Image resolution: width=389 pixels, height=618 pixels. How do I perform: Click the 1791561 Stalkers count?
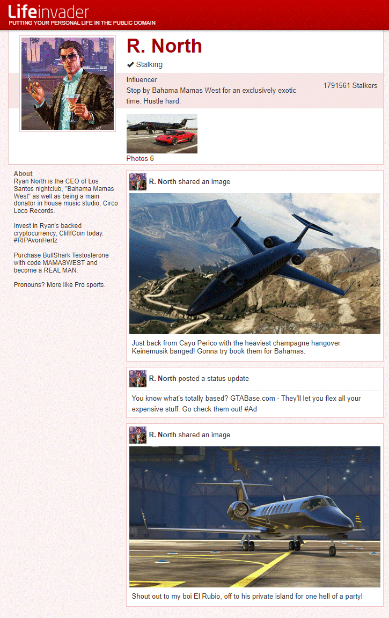[x=350, y=85]
